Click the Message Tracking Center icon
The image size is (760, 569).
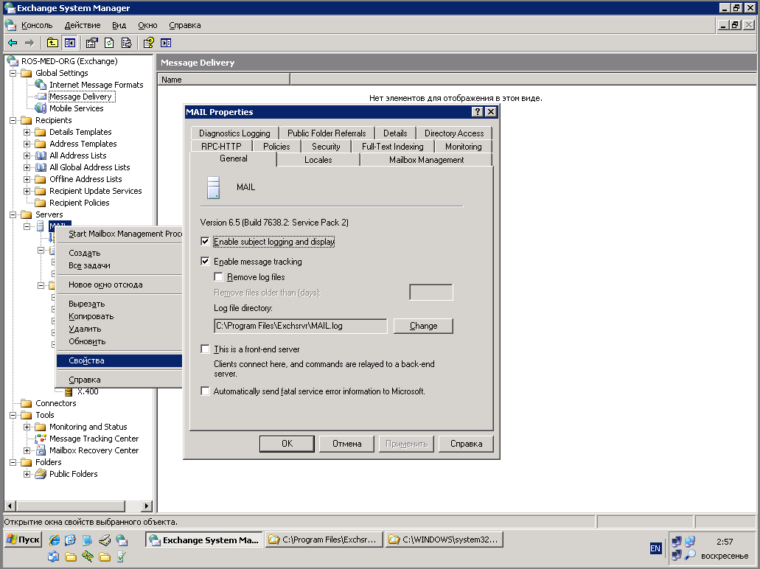[x=41, y=439]
